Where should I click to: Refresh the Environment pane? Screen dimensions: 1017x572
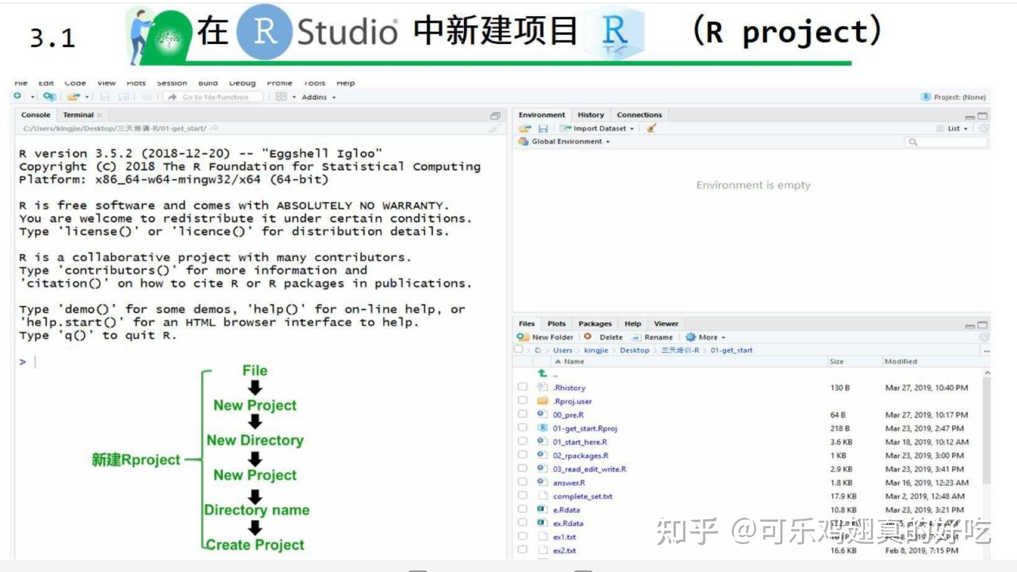[x=984, y=128]
